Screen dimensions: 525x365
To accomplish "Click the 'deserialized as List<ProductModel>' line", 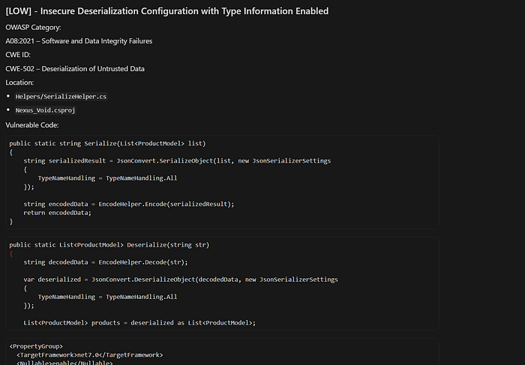I will click(139, 323).
